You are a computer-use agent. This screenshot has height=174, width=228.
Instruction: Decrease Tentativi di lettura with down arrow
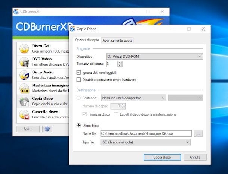[120, 65]
